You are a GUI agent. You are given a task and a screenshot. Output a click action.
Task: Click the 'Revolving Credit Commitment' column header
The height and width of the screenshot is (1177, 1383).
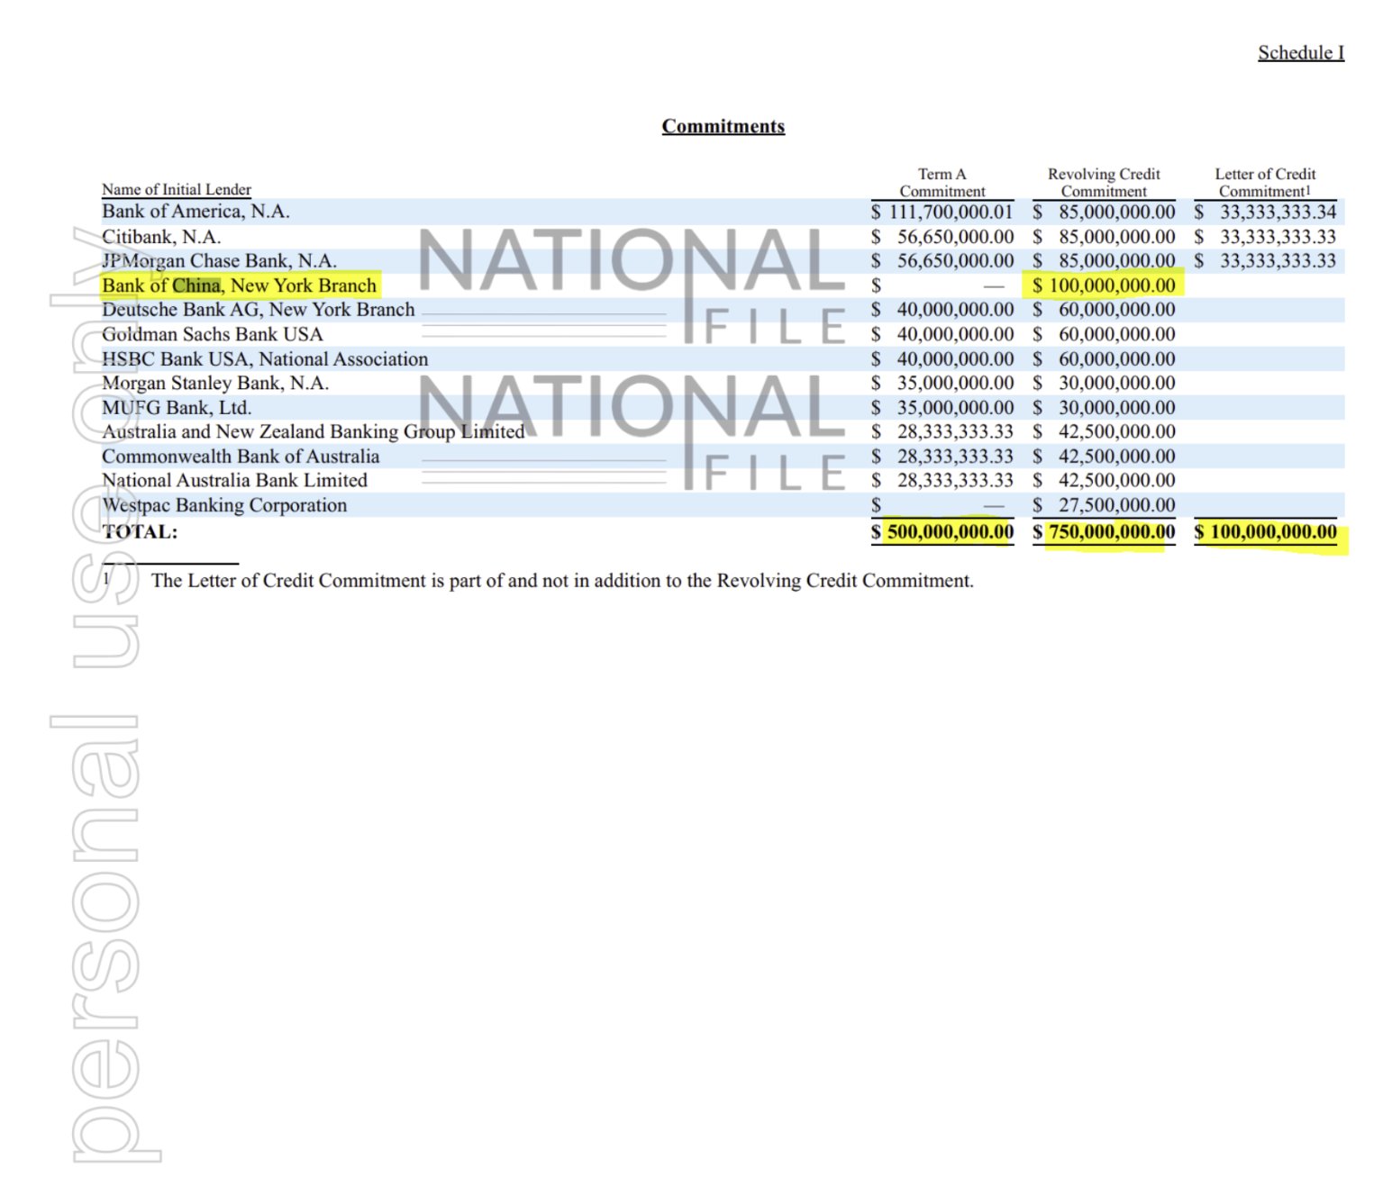click(1104, 183)
